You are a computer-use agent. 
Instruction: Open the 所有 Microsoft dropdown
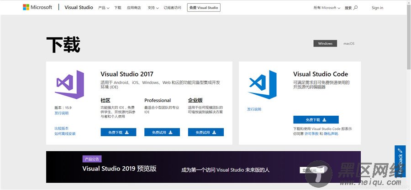pyautogui.click(x=327, y=8)
